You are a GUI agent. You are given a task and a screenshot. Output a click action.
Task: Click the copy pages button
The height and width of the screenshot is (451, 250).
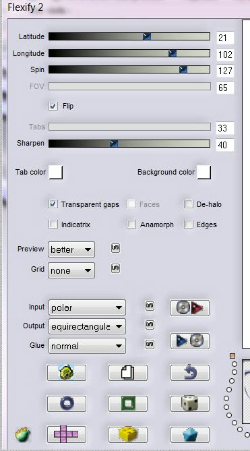coord(128,373)
